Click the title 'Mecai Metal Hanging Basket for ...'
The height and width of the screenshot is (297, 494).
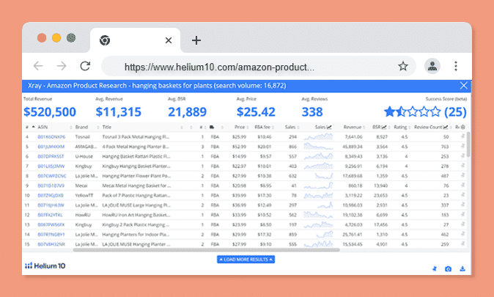click(136, 186)
